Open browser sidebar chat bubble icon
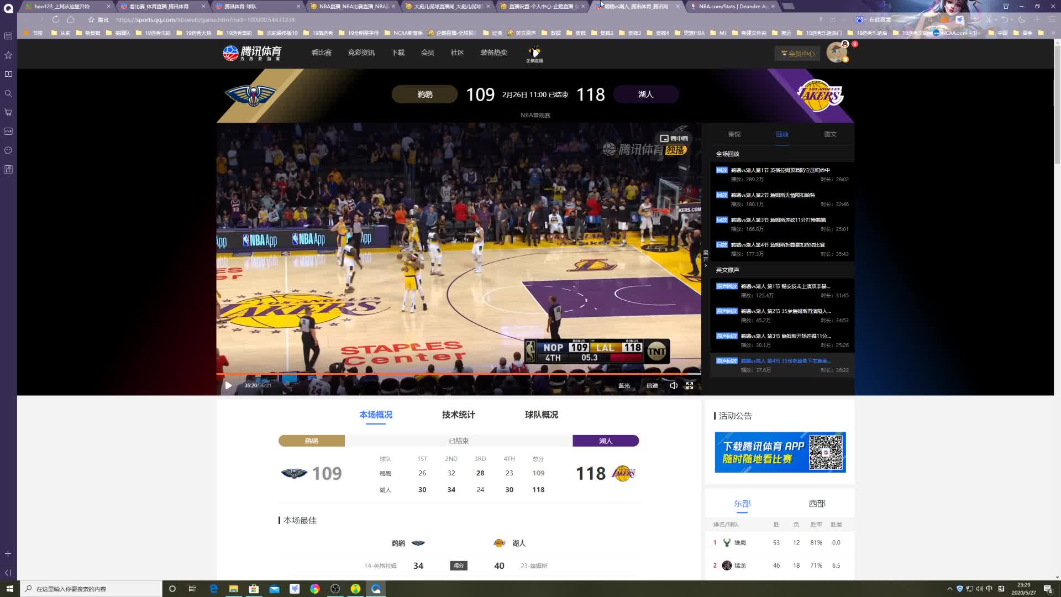1061x597 pixels. (x=8, y=150)
